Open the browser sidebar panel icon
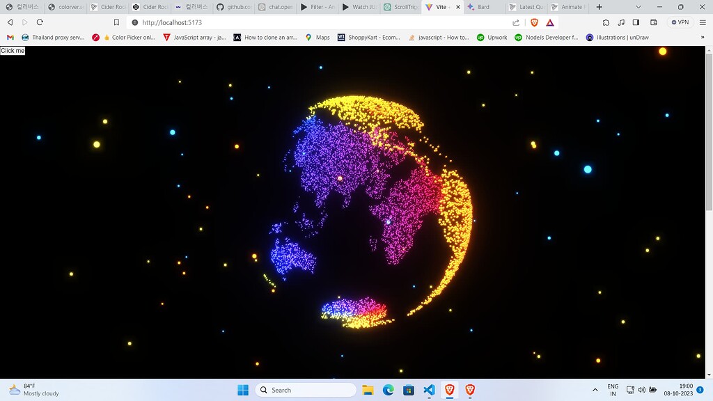The image size is (713, 401). (x=636, y=22)
